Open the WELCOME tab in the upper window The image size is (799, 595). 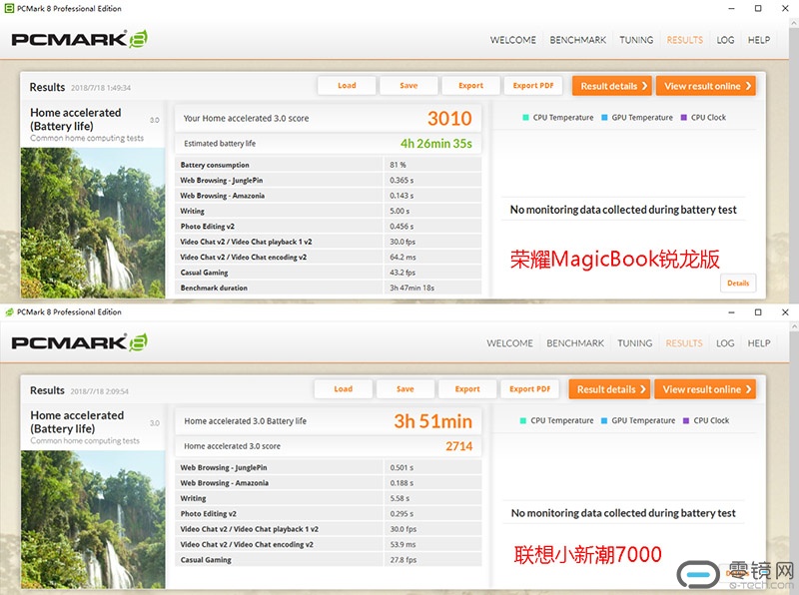point(512,40)
